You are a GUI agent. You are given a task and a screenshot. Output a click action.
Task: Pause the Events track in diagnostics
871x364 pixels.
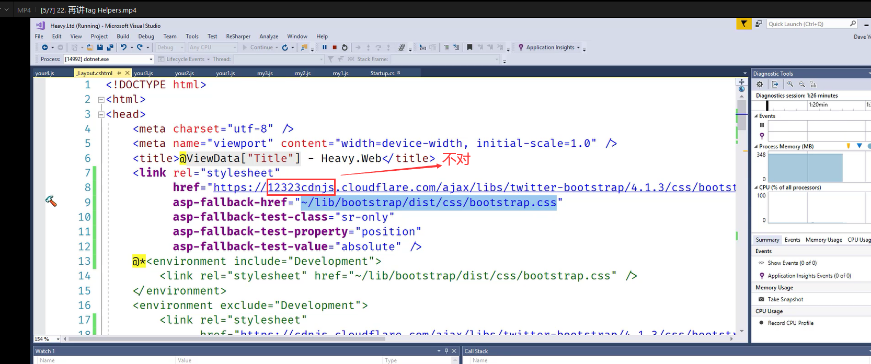762,125
